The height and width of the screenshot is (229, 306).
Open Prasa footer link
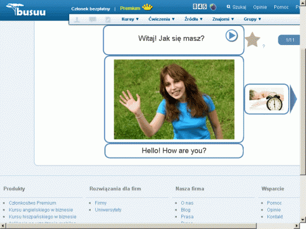(187, 217)
